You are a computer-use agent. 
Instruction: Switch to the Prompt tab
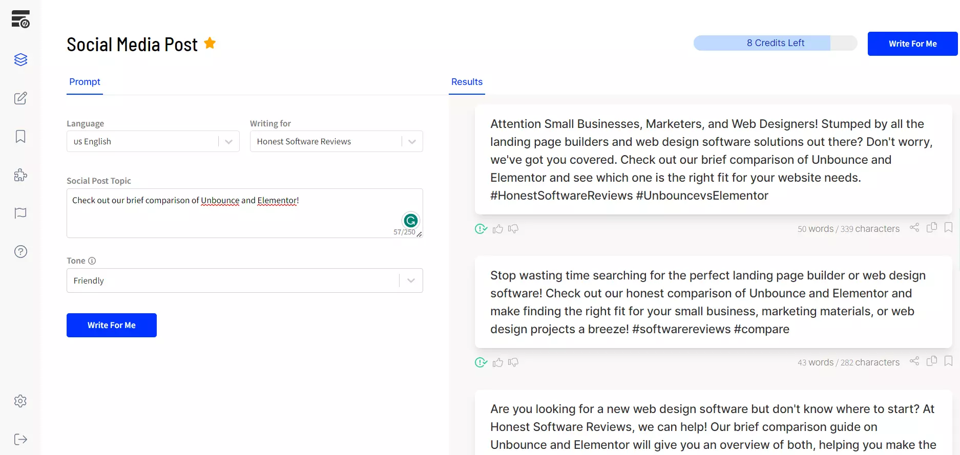(x=85, y=82)
